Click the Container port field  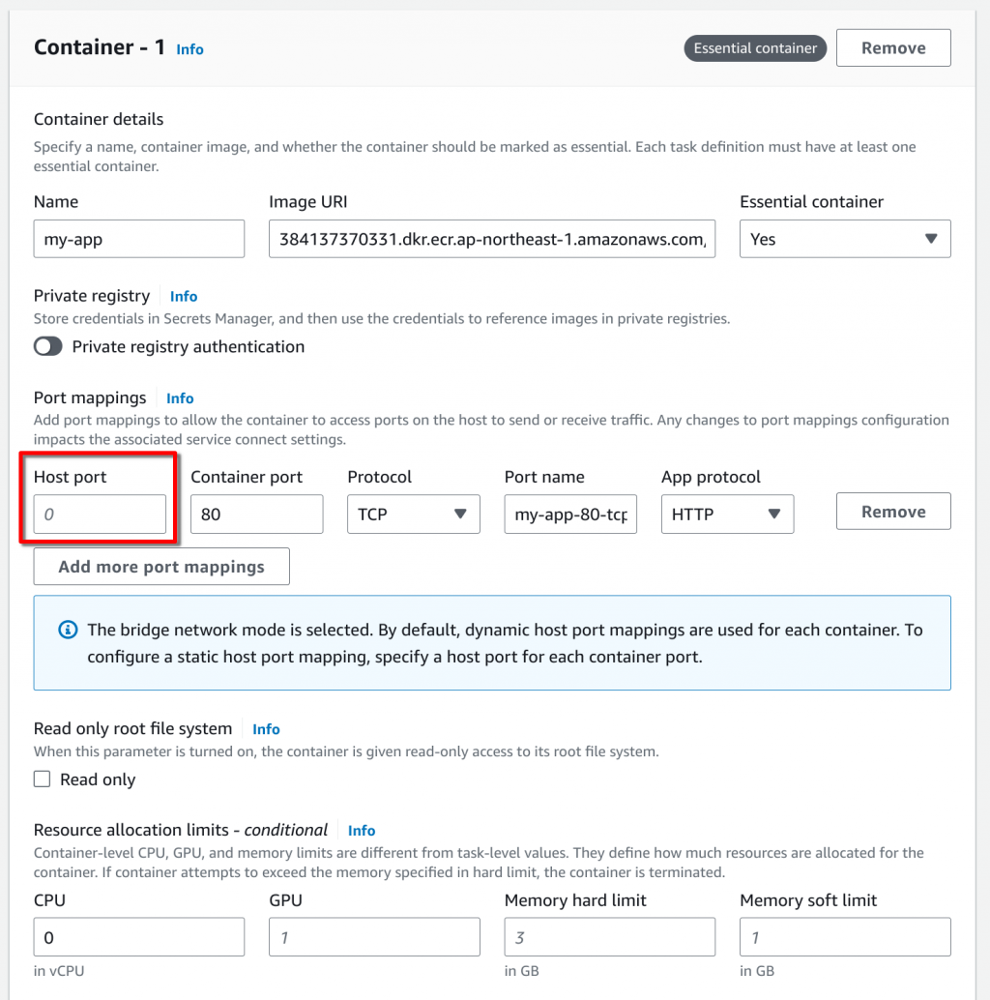256,515
